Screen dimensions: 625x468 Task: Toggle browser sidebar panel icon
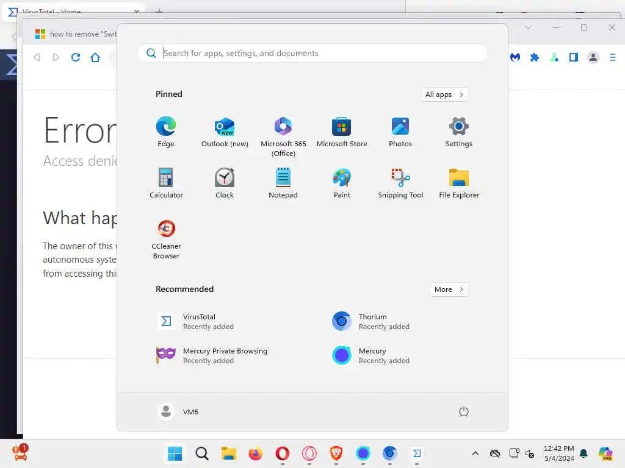574,57
